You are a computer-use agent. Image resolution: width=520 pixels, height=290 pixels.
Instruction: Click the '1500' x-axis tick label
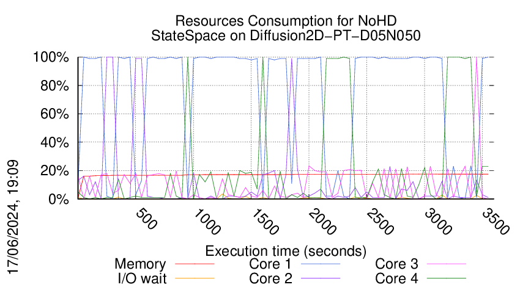tap(265, 222)
